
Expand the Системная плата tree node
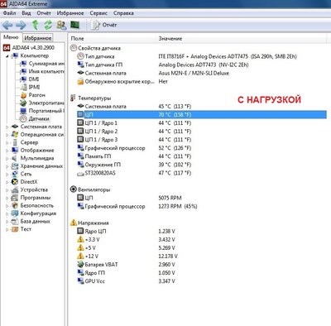pos(7,127)
